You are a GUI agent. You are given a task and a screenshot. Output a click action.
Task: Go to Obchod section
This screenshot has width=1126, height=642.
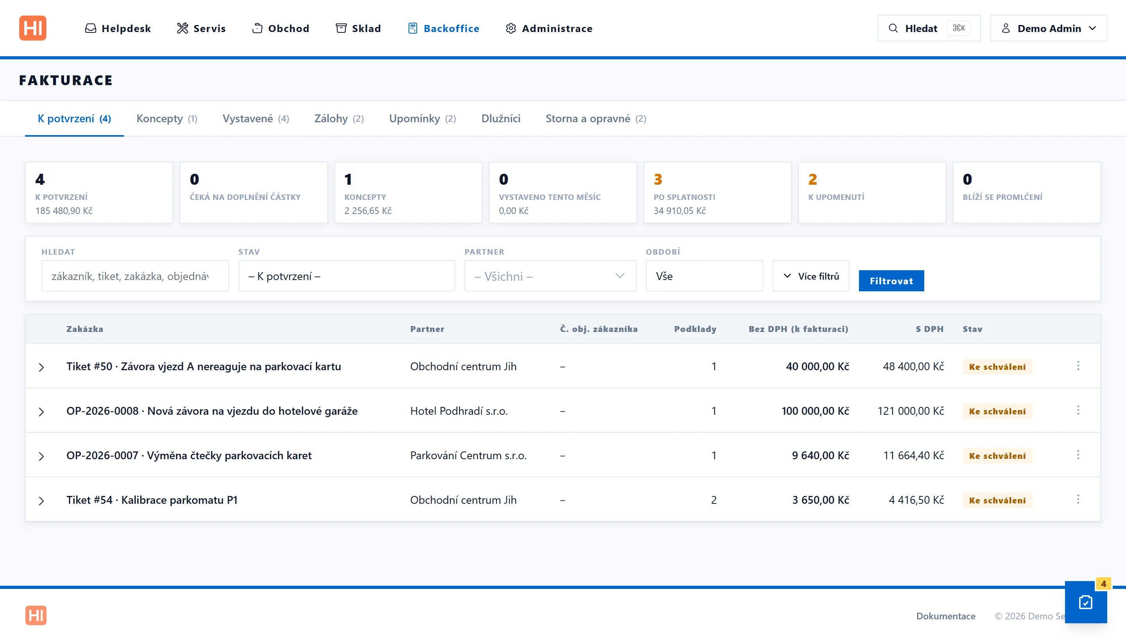pyautogui.click(x=281, y=28)
